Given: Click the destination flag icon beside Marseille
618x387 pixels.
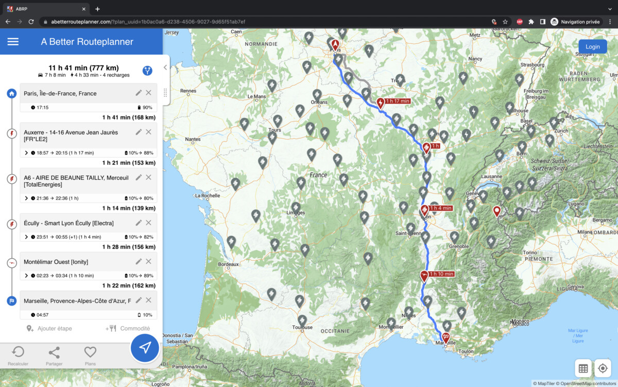Looking at the screenshot, I should (11, 301).
